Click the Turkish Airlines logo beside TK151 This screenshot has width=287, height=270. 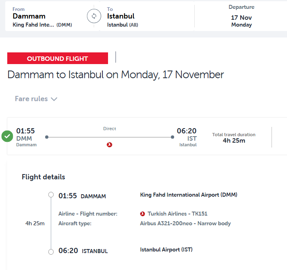tap(143, 214)
